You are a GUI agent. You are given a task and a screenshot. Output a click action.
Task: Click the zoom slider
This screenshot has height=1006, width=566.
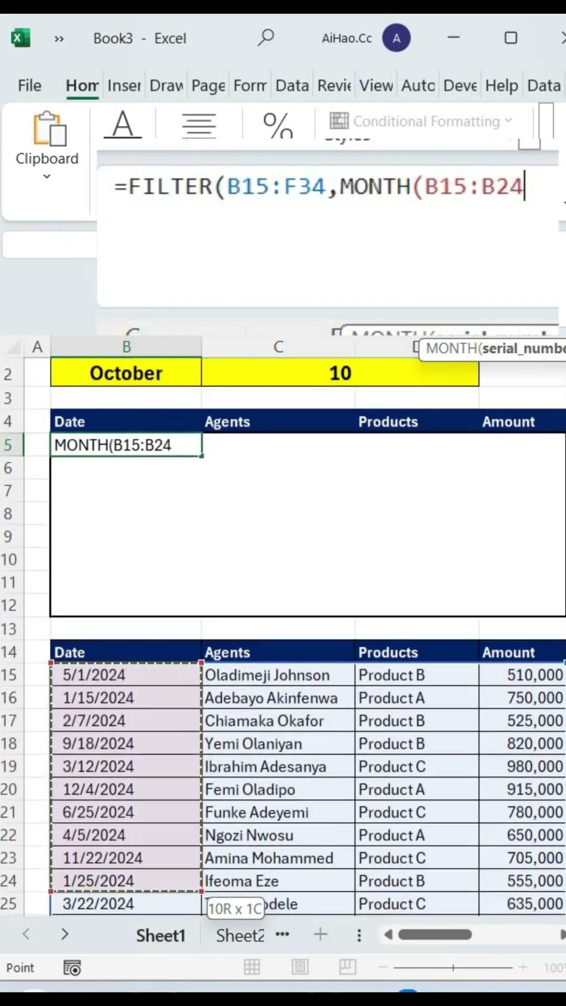453,968
